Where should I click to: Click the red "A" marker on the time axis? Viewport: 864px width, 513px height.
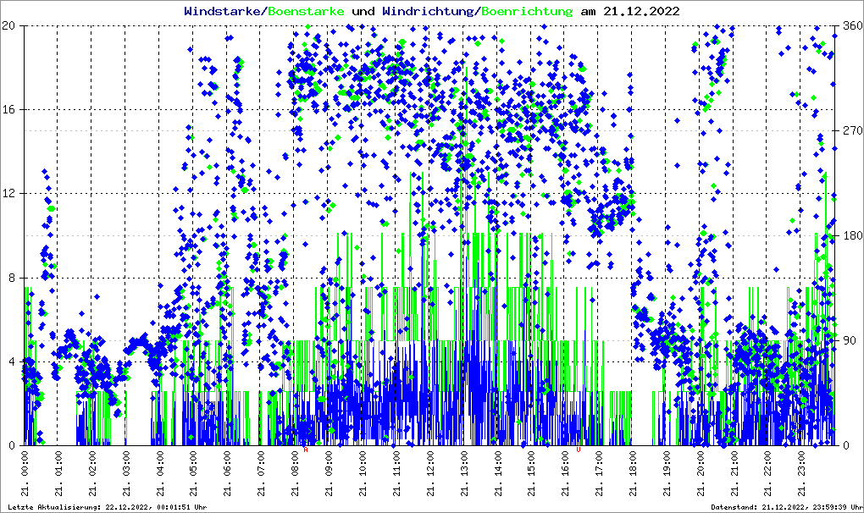(x=306, y=450)
